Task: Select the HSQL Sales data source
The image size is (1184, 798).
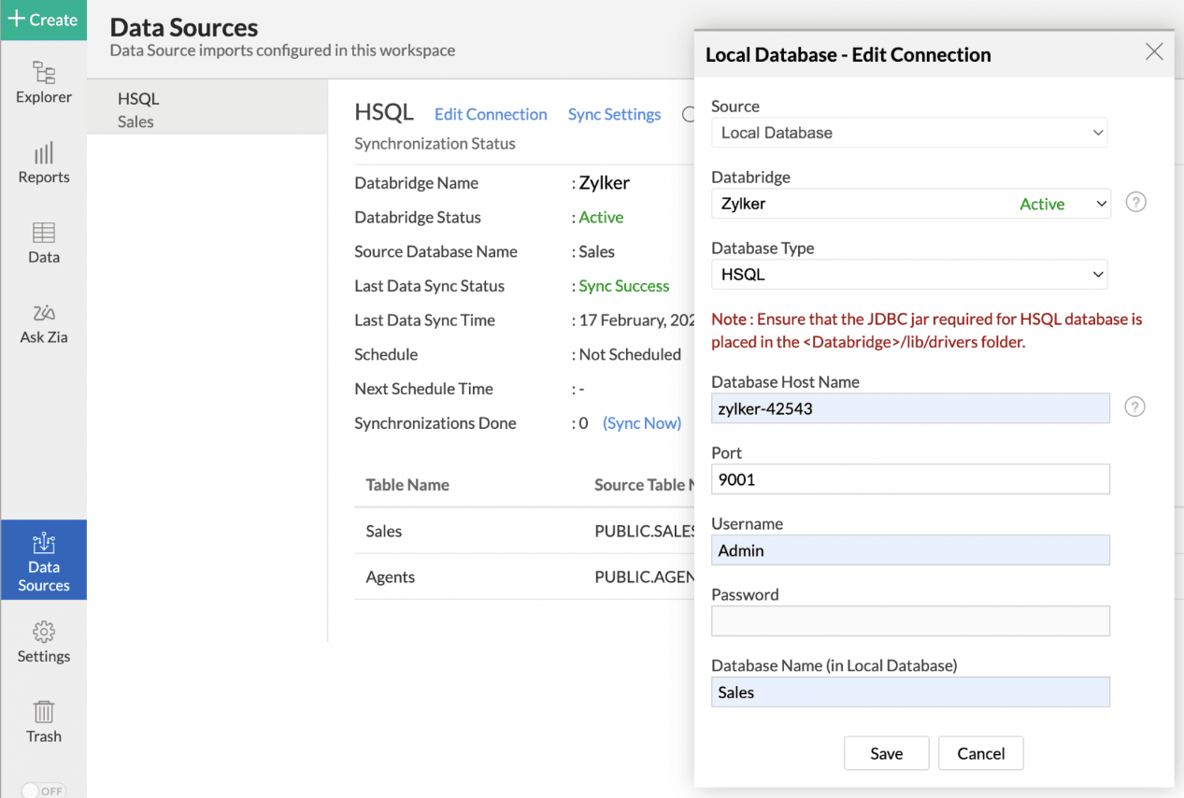Action: (207, 109)
